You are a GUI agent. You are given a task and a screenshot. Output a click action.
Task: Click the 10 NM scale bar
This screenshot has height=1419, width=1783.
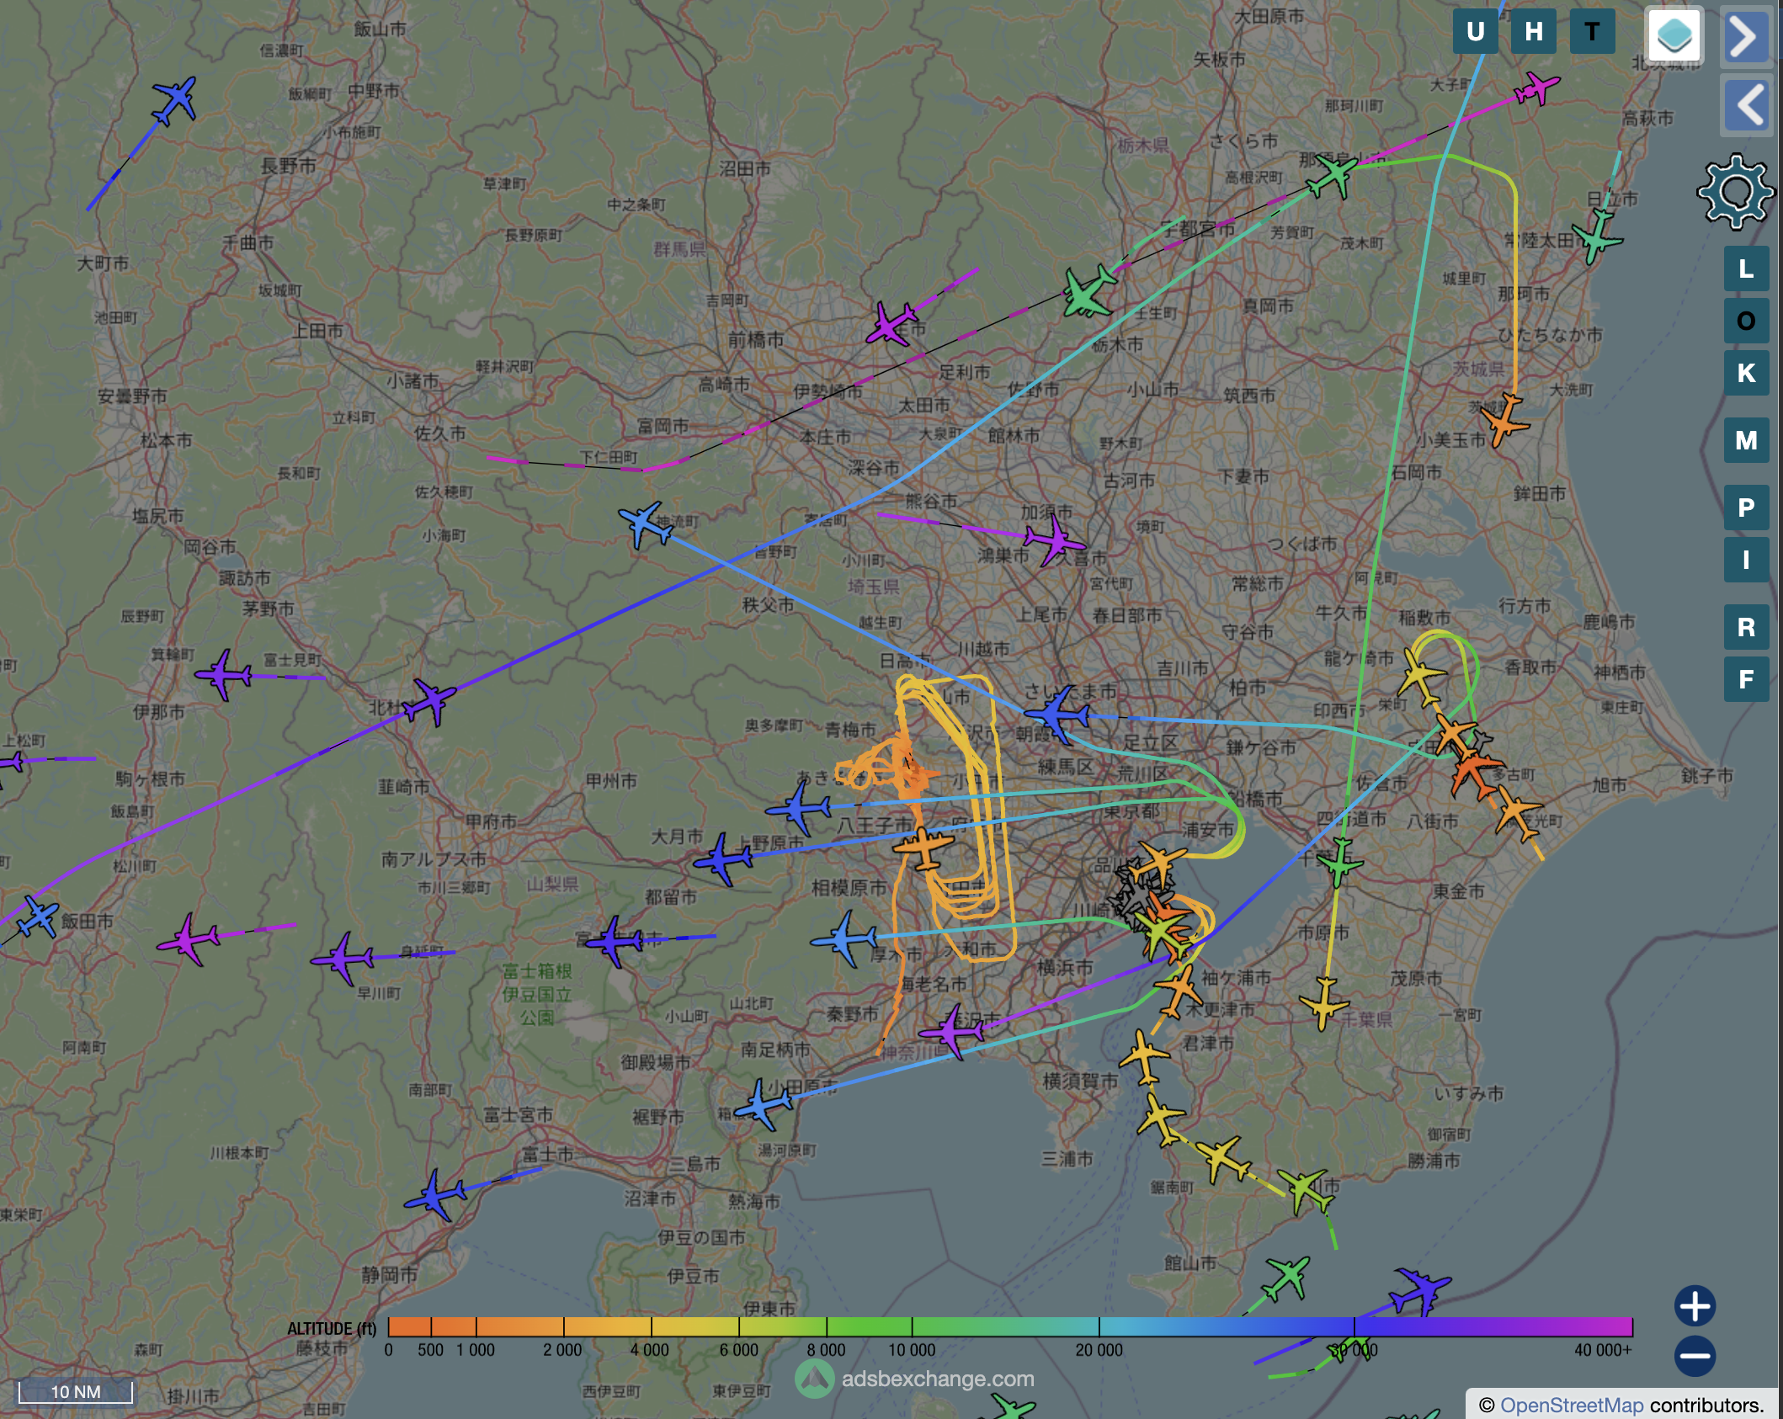[x=76, y=1392]
